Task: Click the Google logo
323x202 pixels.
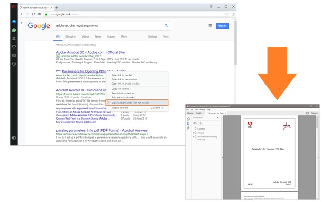Action: [x=39, y=26]
